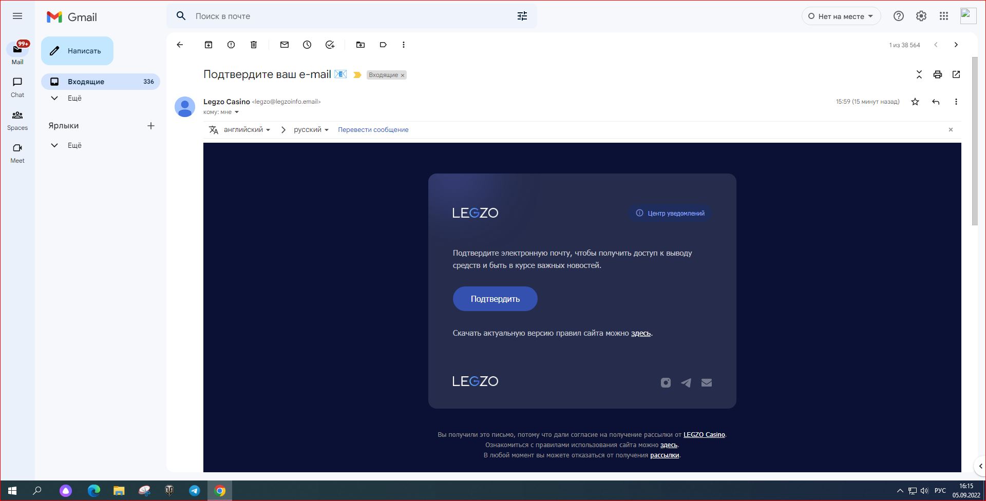
Task: Click the Написать compose button
Action: (x=77, y=51)
